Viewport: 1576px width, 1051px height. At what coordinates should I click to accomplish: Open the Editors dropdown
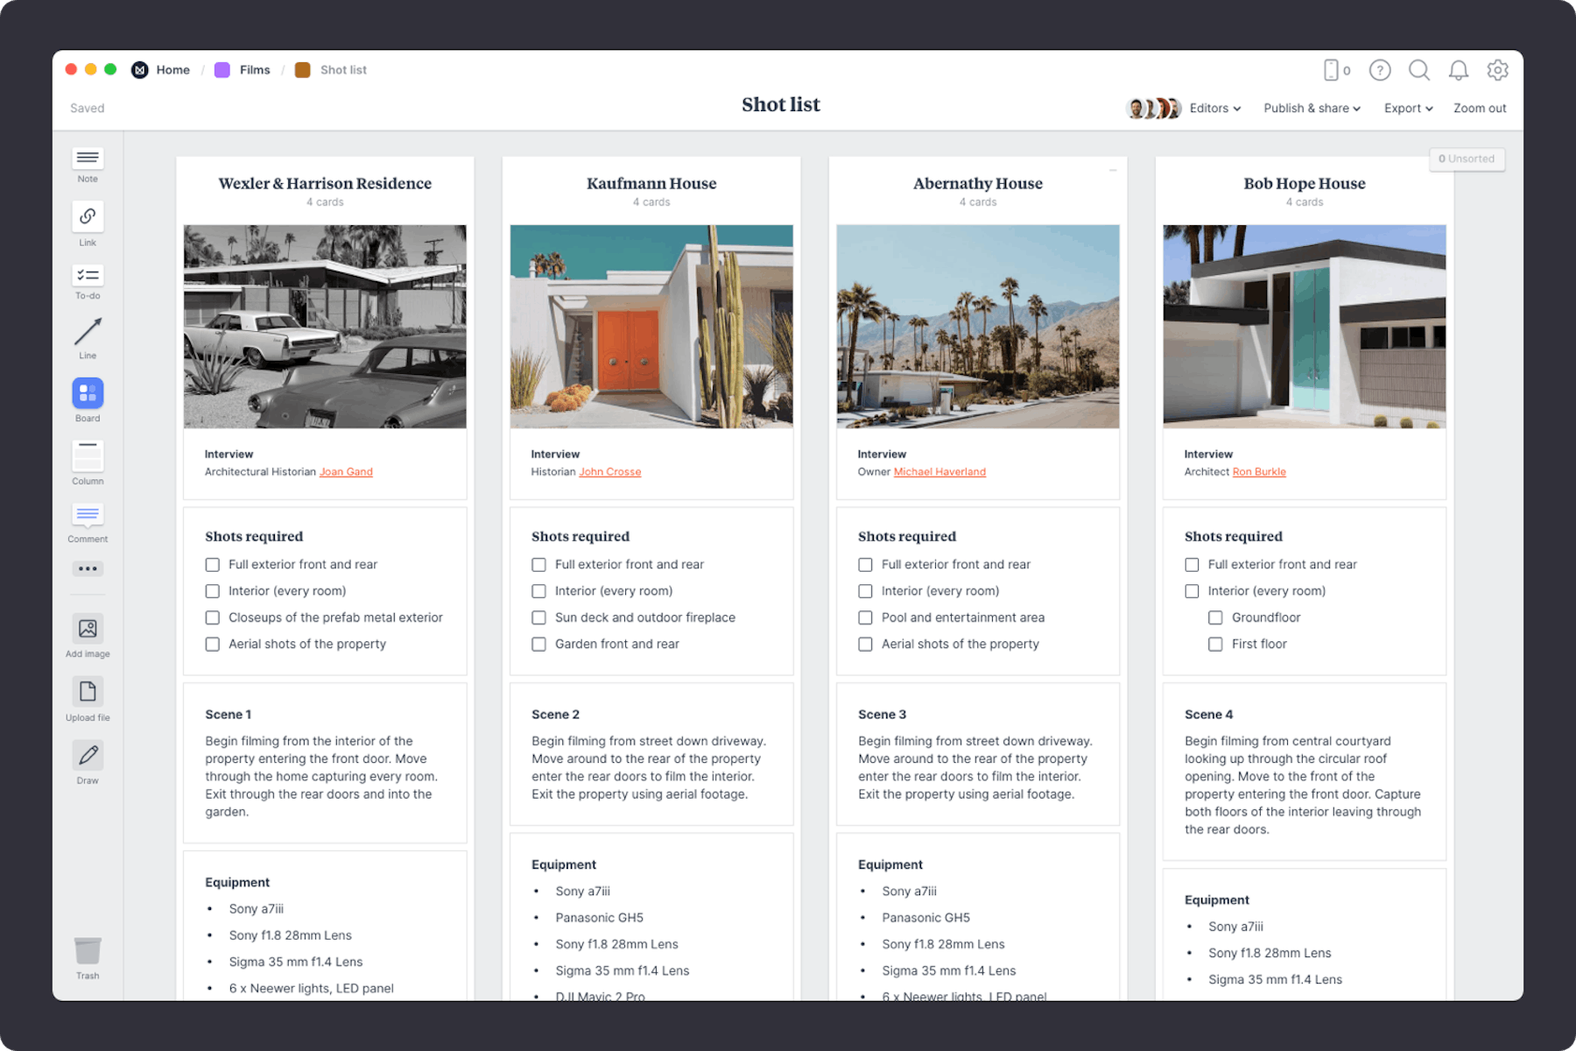click(x=1214, y=108)
